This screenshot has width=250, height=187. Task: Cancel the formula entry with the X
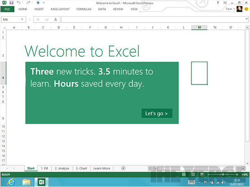38,20
